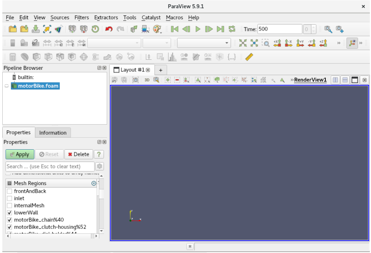
Task: Check the internalMesh region
Action: point(9,205)
